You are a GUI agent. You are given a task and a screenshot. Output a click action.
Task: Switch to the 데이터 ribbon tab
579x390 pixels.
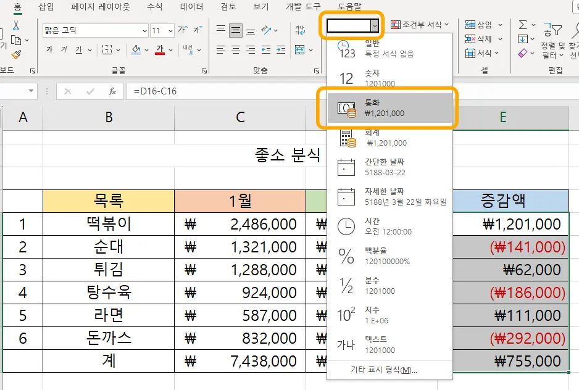[190, 6]
